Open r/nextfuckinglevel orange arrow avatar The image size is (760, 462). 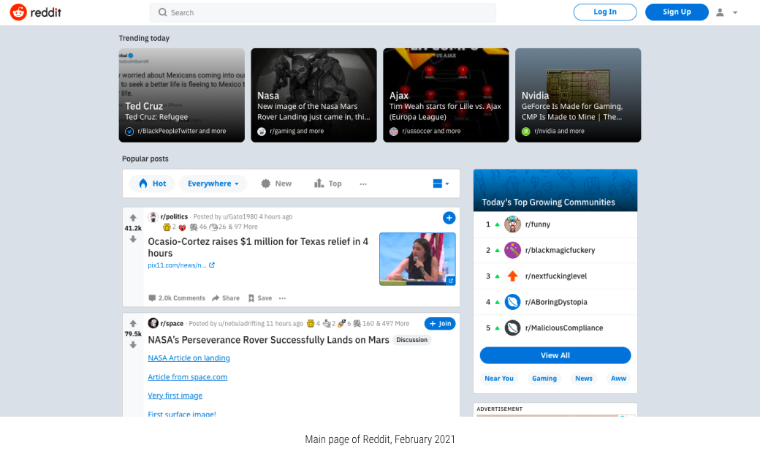tap(512, 276)
